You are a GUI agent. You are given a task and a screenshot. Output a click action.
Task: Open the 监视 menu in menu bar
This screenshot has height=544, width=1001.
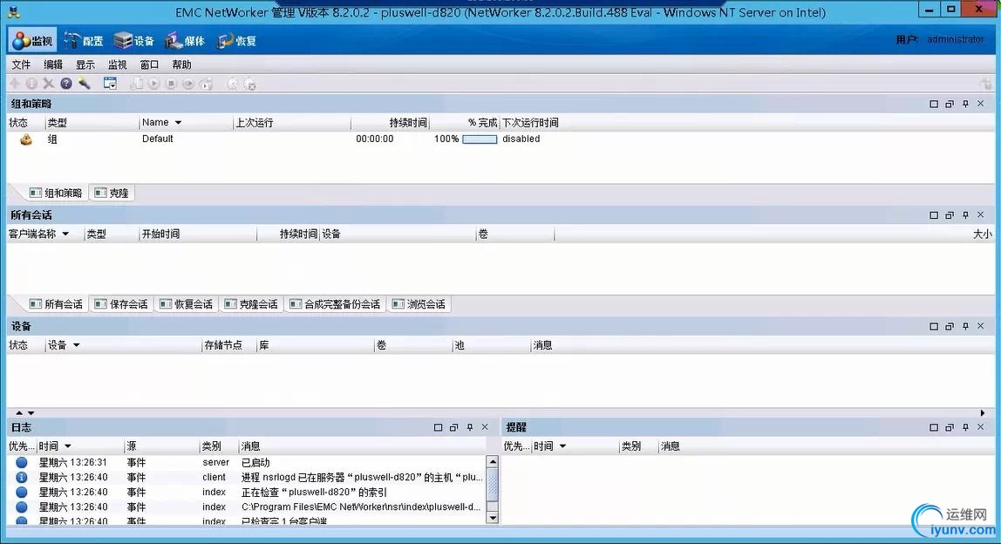click(117, 65)
